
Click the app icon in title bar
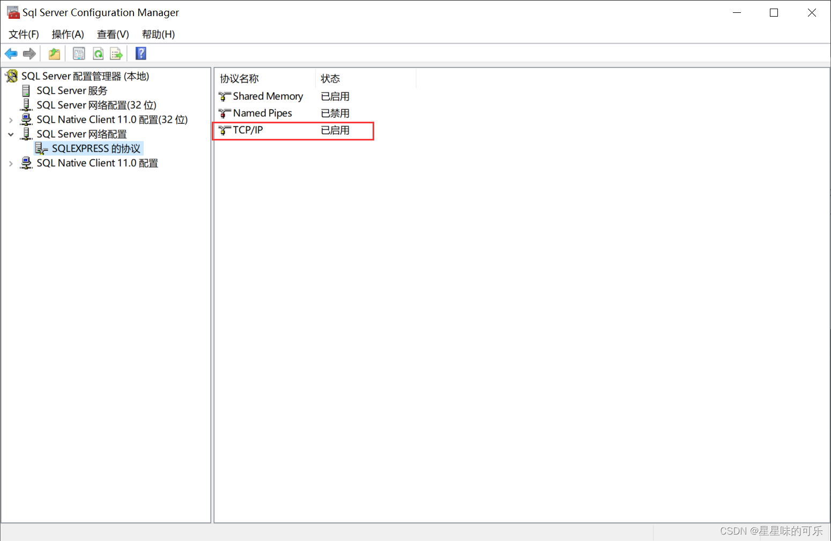13,12
